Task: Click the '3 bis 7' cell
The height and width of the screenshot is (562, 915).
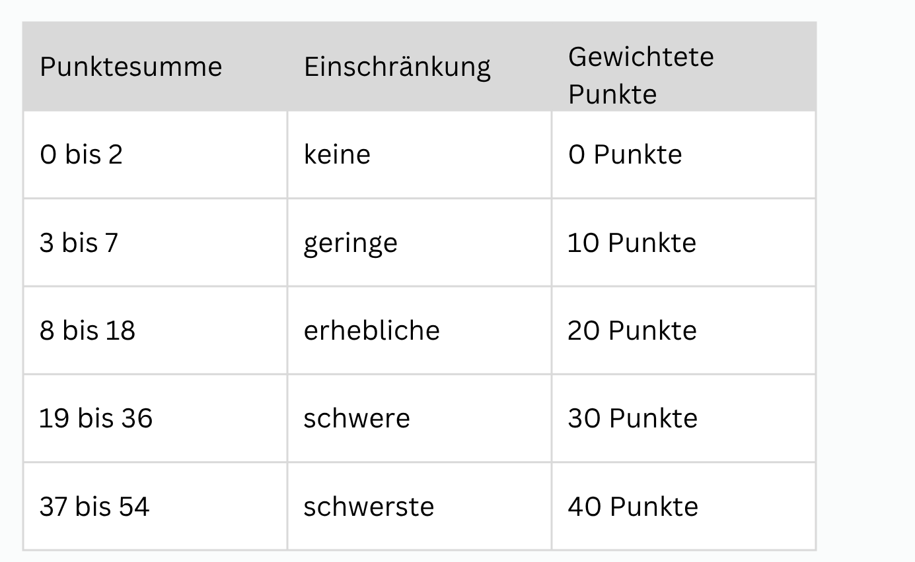Action: [155, 243]
